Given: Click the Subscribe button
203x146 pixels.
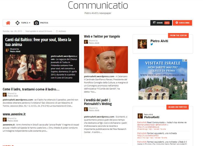Looking at the screenshot, I should coord(182,23).
